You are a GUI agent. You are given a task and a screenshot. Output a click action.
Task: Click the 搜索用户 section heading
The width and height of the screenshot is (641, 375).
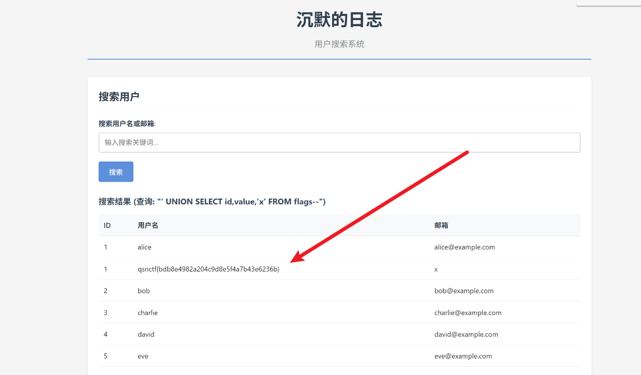pos(119,97)
